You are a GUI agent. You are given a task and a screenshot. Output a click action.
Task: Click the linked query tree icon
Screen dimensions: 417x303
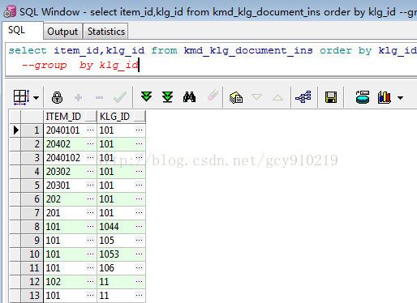click(x=303, y=97)
